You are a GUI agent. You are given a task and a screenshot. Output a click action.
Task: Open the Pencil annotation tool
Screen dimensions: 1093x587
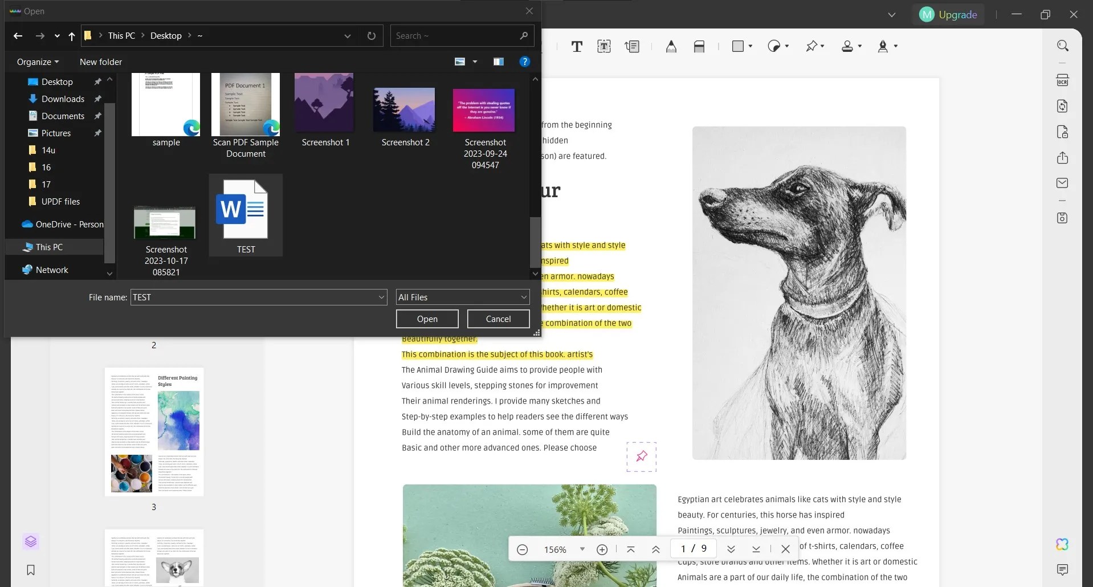pyautogui.click(x=671, y=46)
